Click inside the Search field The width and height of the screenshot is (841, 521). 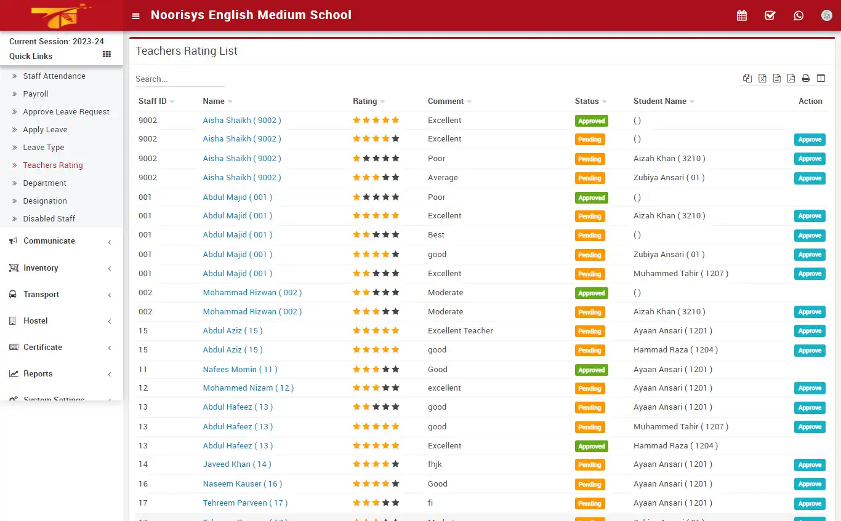click(x=179, y=79)
